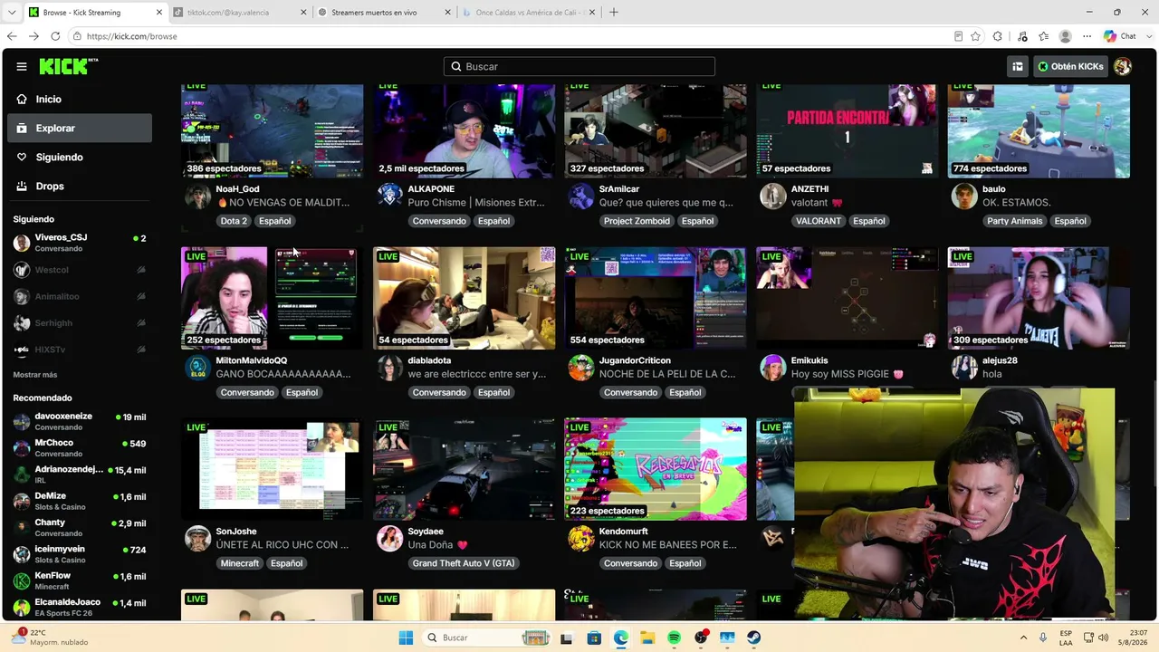
Task: Close the Browse - Kick Streaming tab
Action: (x=159, y=13)
